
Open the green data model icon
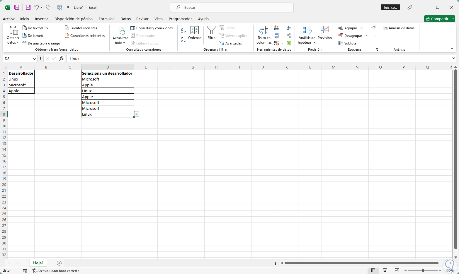click(289, 43)
